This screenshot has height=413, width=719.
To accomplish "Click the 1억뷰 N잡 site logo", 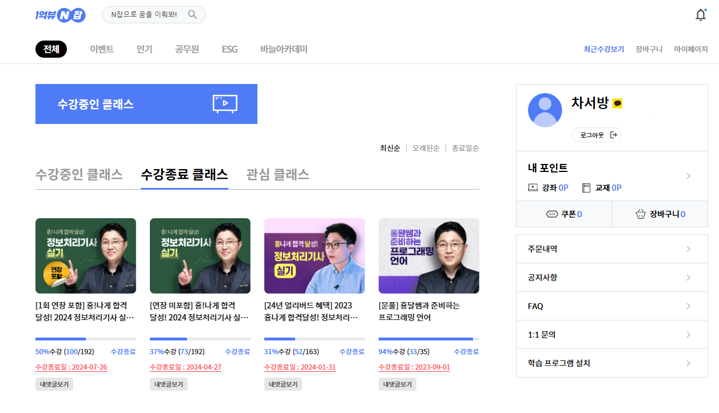I will [x=60, y=15].
